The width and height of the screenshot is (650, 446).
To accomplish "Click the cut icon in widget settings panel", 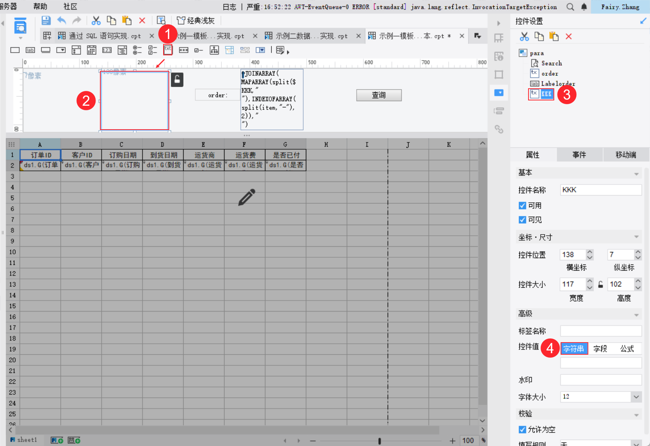I will point(524,36).
